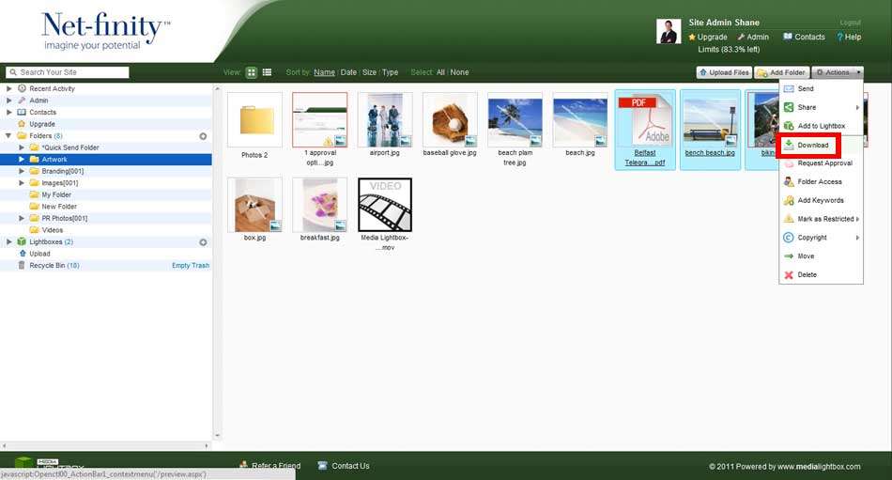The width and height of the screenshot is (892, 480).
Task: Sort files by Date
Action: click(348, 72)
